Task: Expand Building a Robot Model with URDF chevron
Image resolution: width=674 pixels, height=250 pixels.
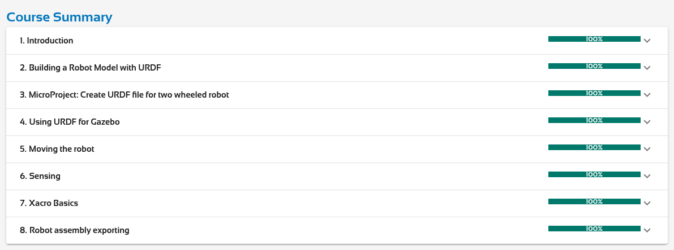Action: (x=647, y=68)
